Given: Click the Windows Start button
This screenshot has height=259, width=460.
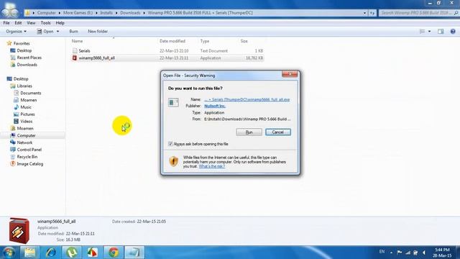Looking at the screenshot, I should click(9, 253).
